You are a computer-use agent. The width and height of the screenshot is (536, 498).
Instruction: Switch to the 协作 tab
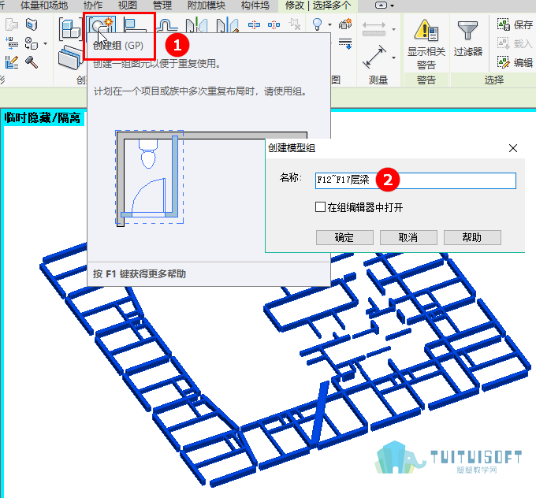coord(93,6)
